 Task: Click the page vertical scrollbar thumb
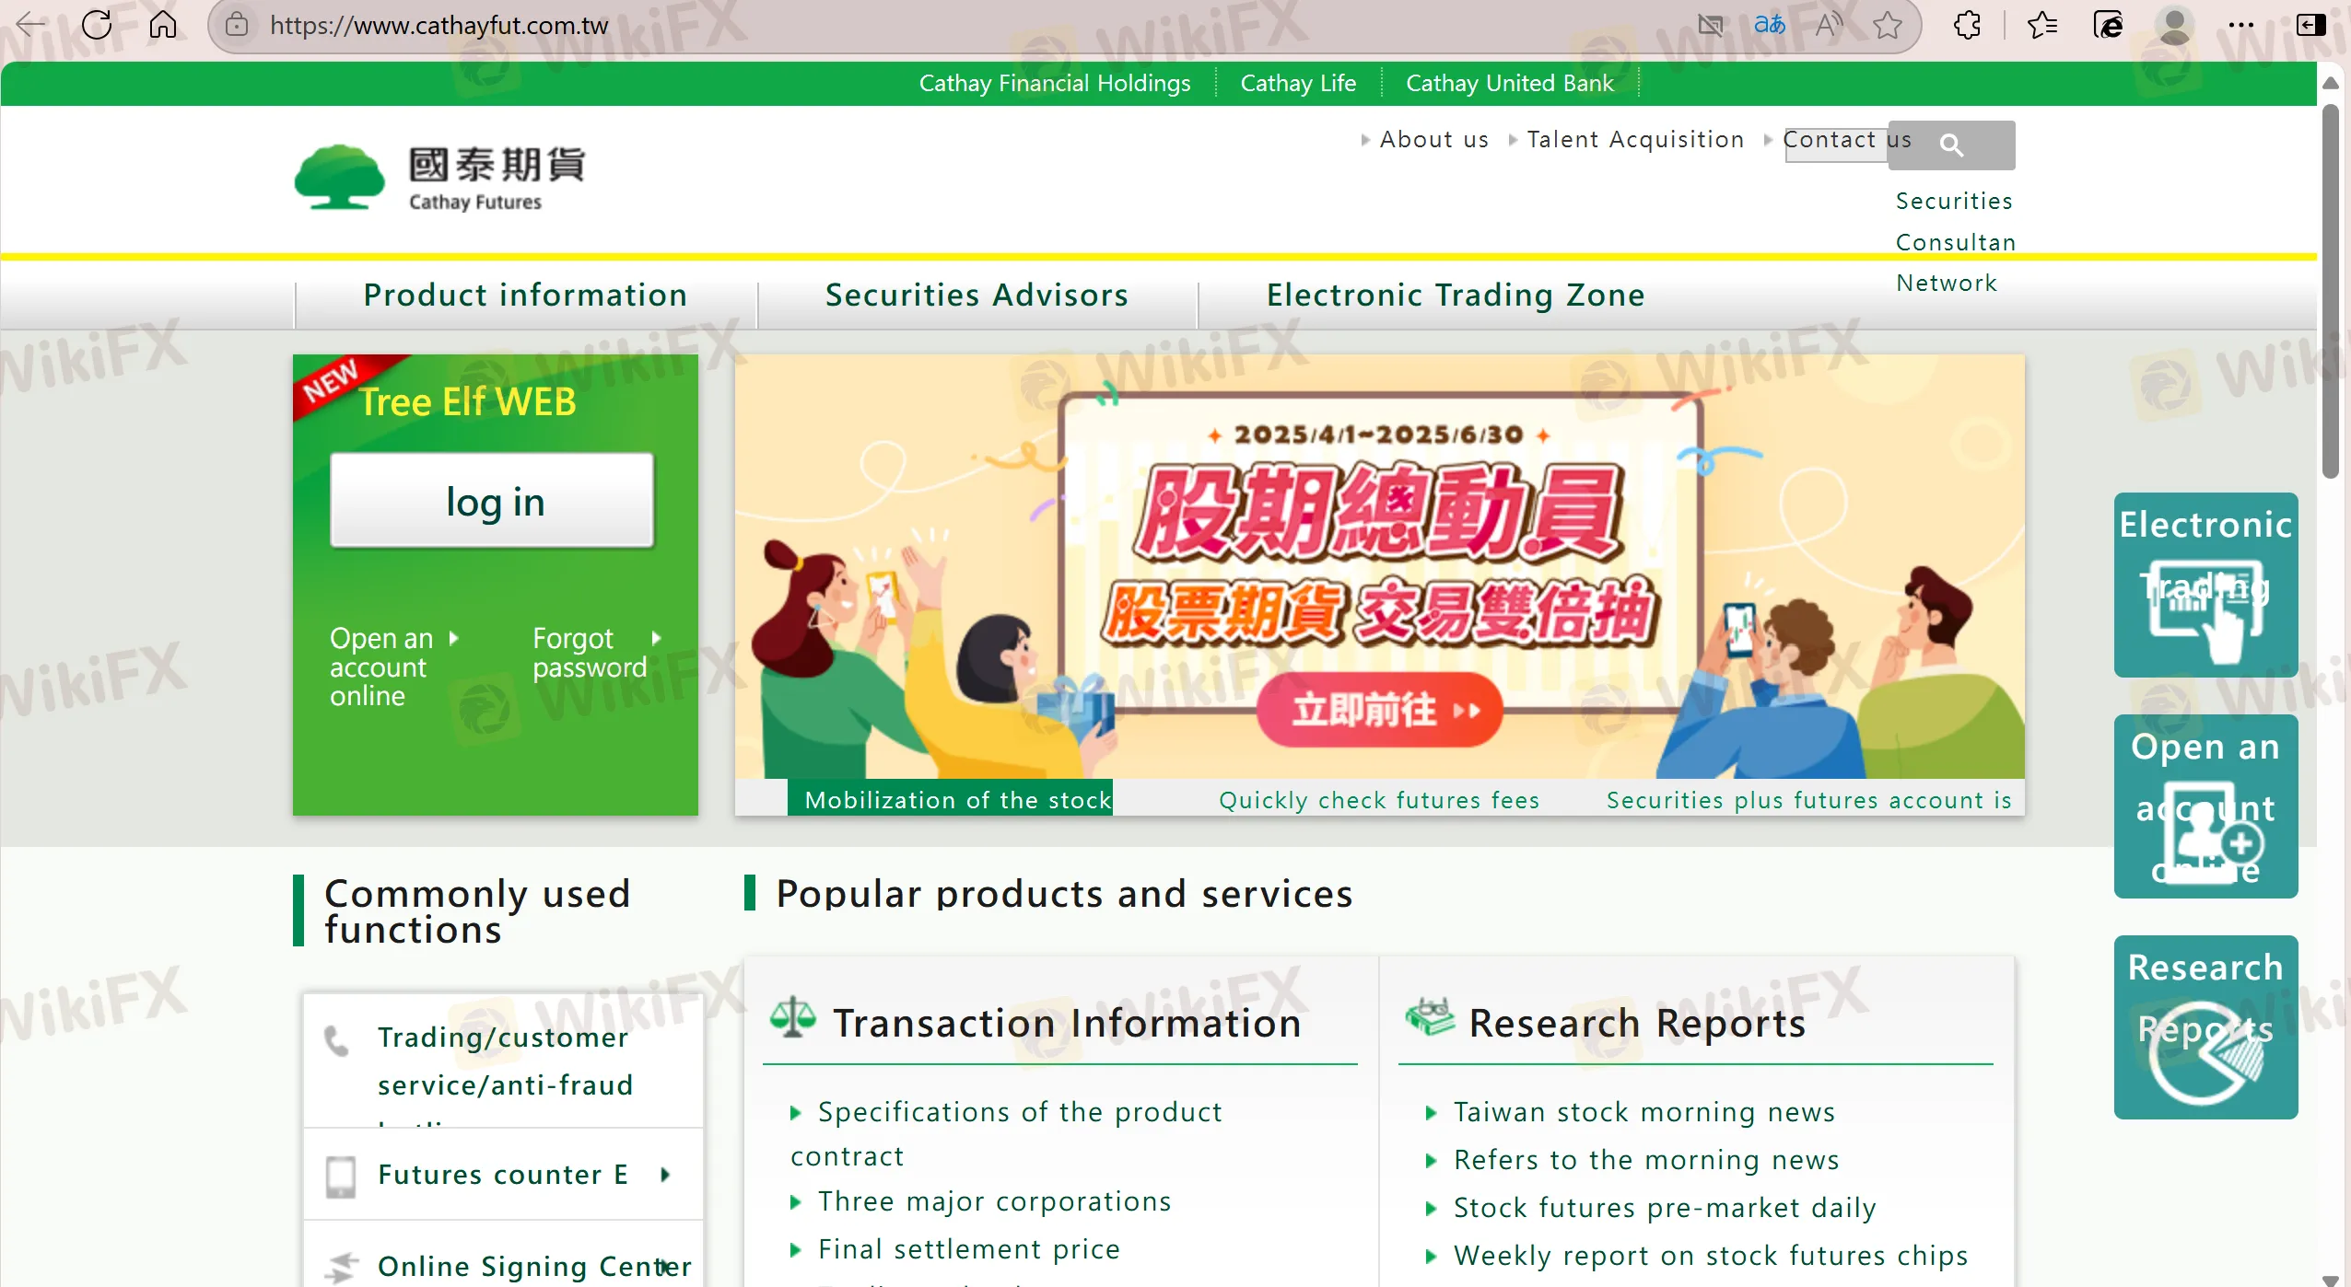[2331, 291]
